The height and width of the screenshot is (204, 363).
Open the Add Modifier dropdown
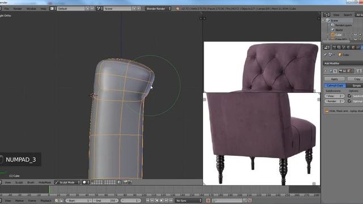tap(343, 63)
